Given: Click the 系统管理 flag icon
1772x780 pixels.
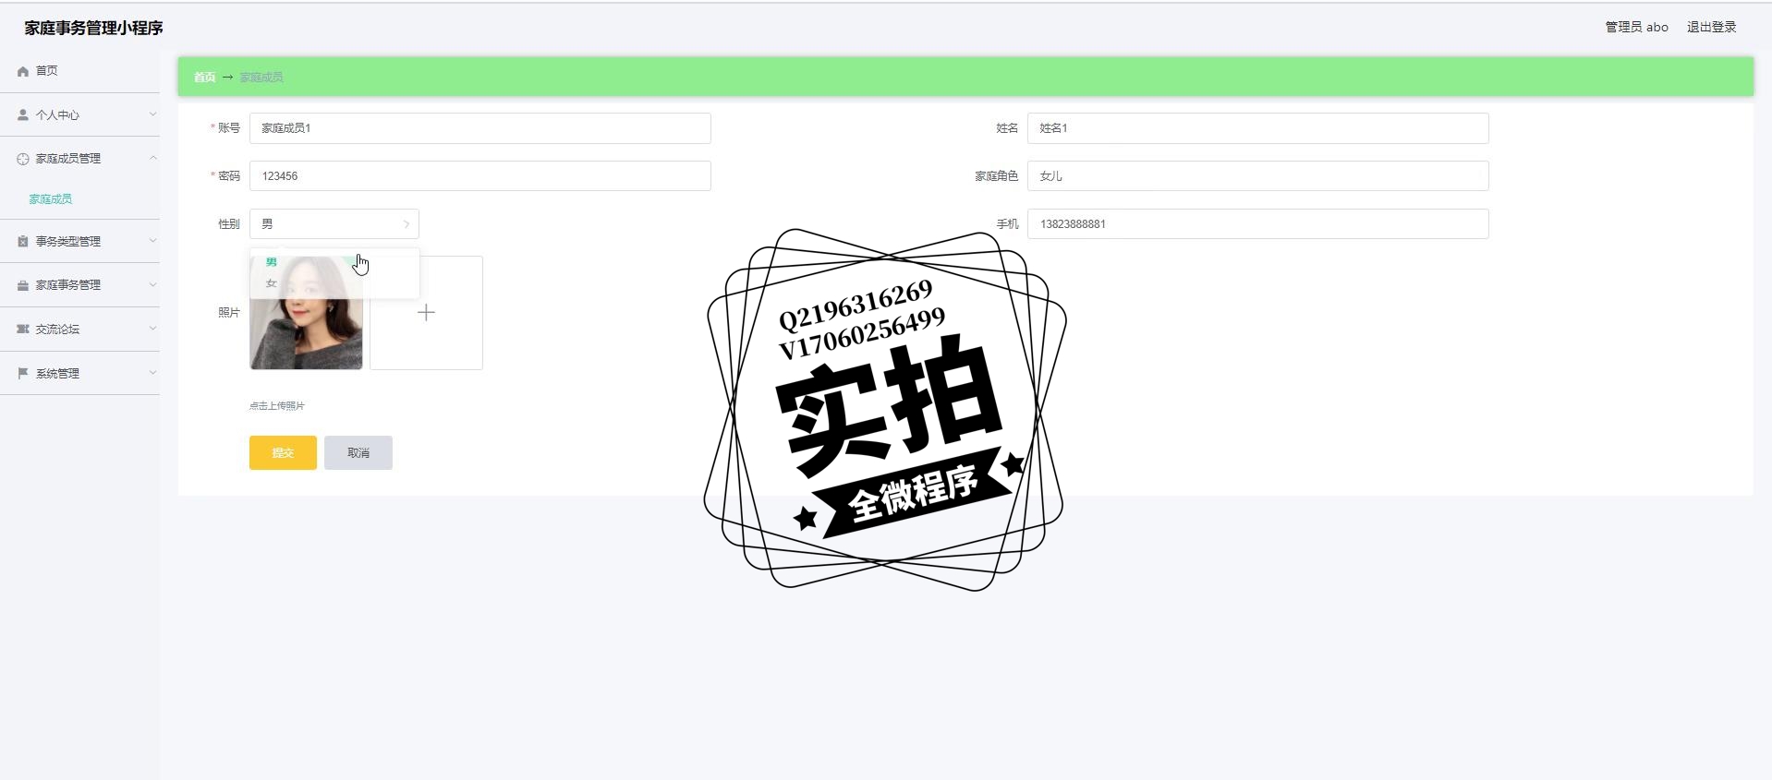Looking at the screenshot, I should 23,374.
